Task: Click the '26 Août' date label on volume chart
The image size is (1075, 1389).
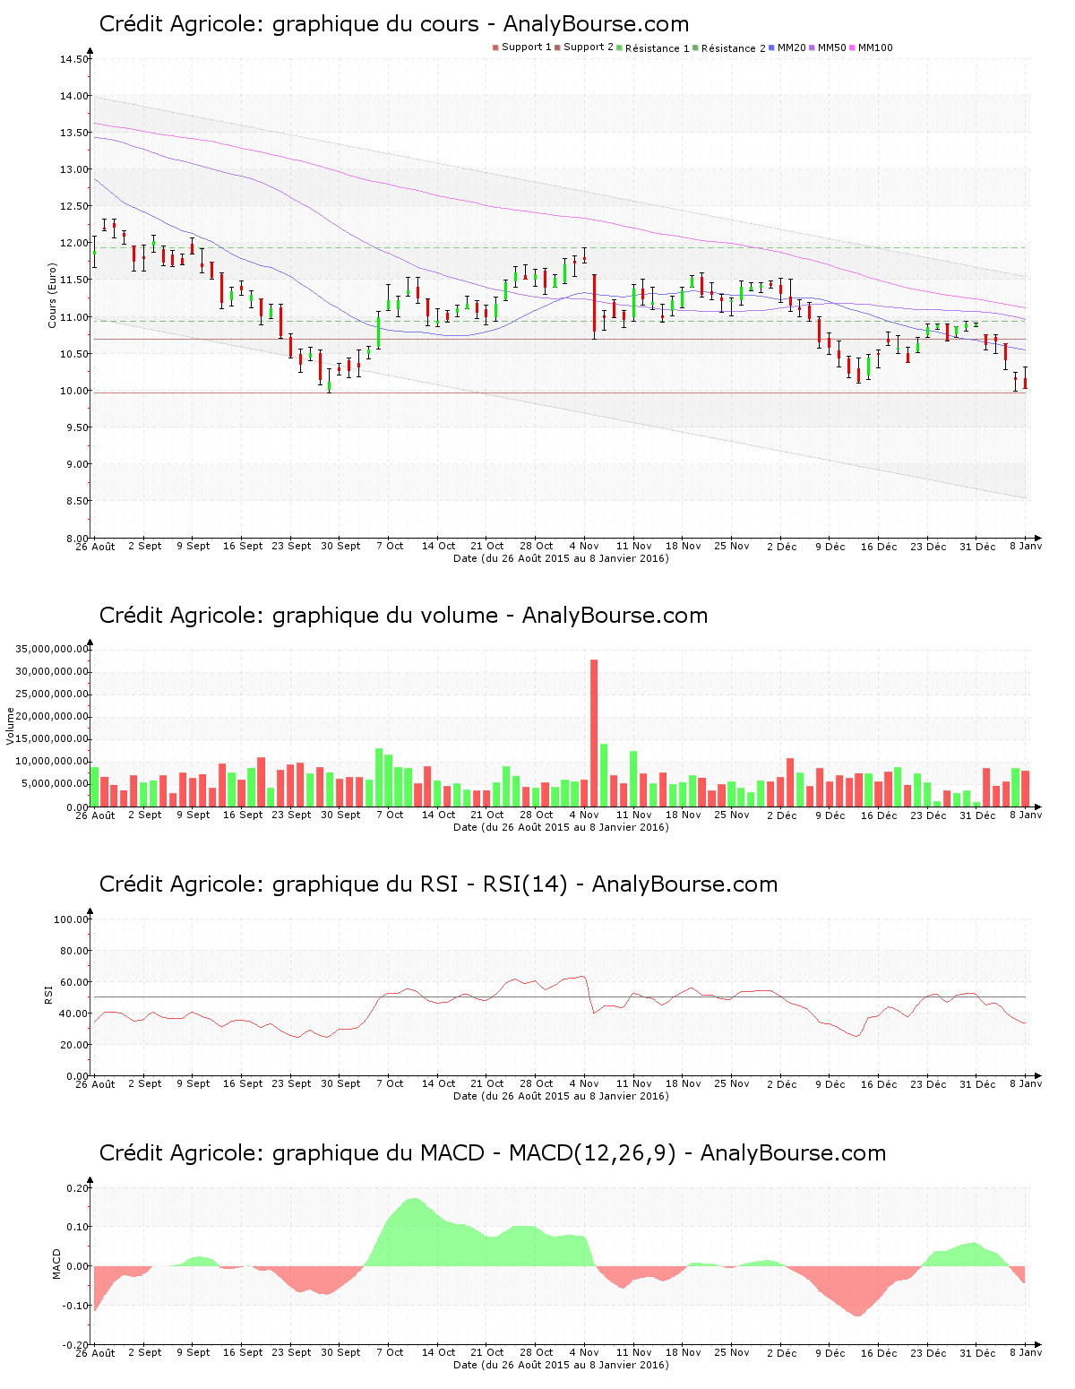Action: (x=95, y=815)
